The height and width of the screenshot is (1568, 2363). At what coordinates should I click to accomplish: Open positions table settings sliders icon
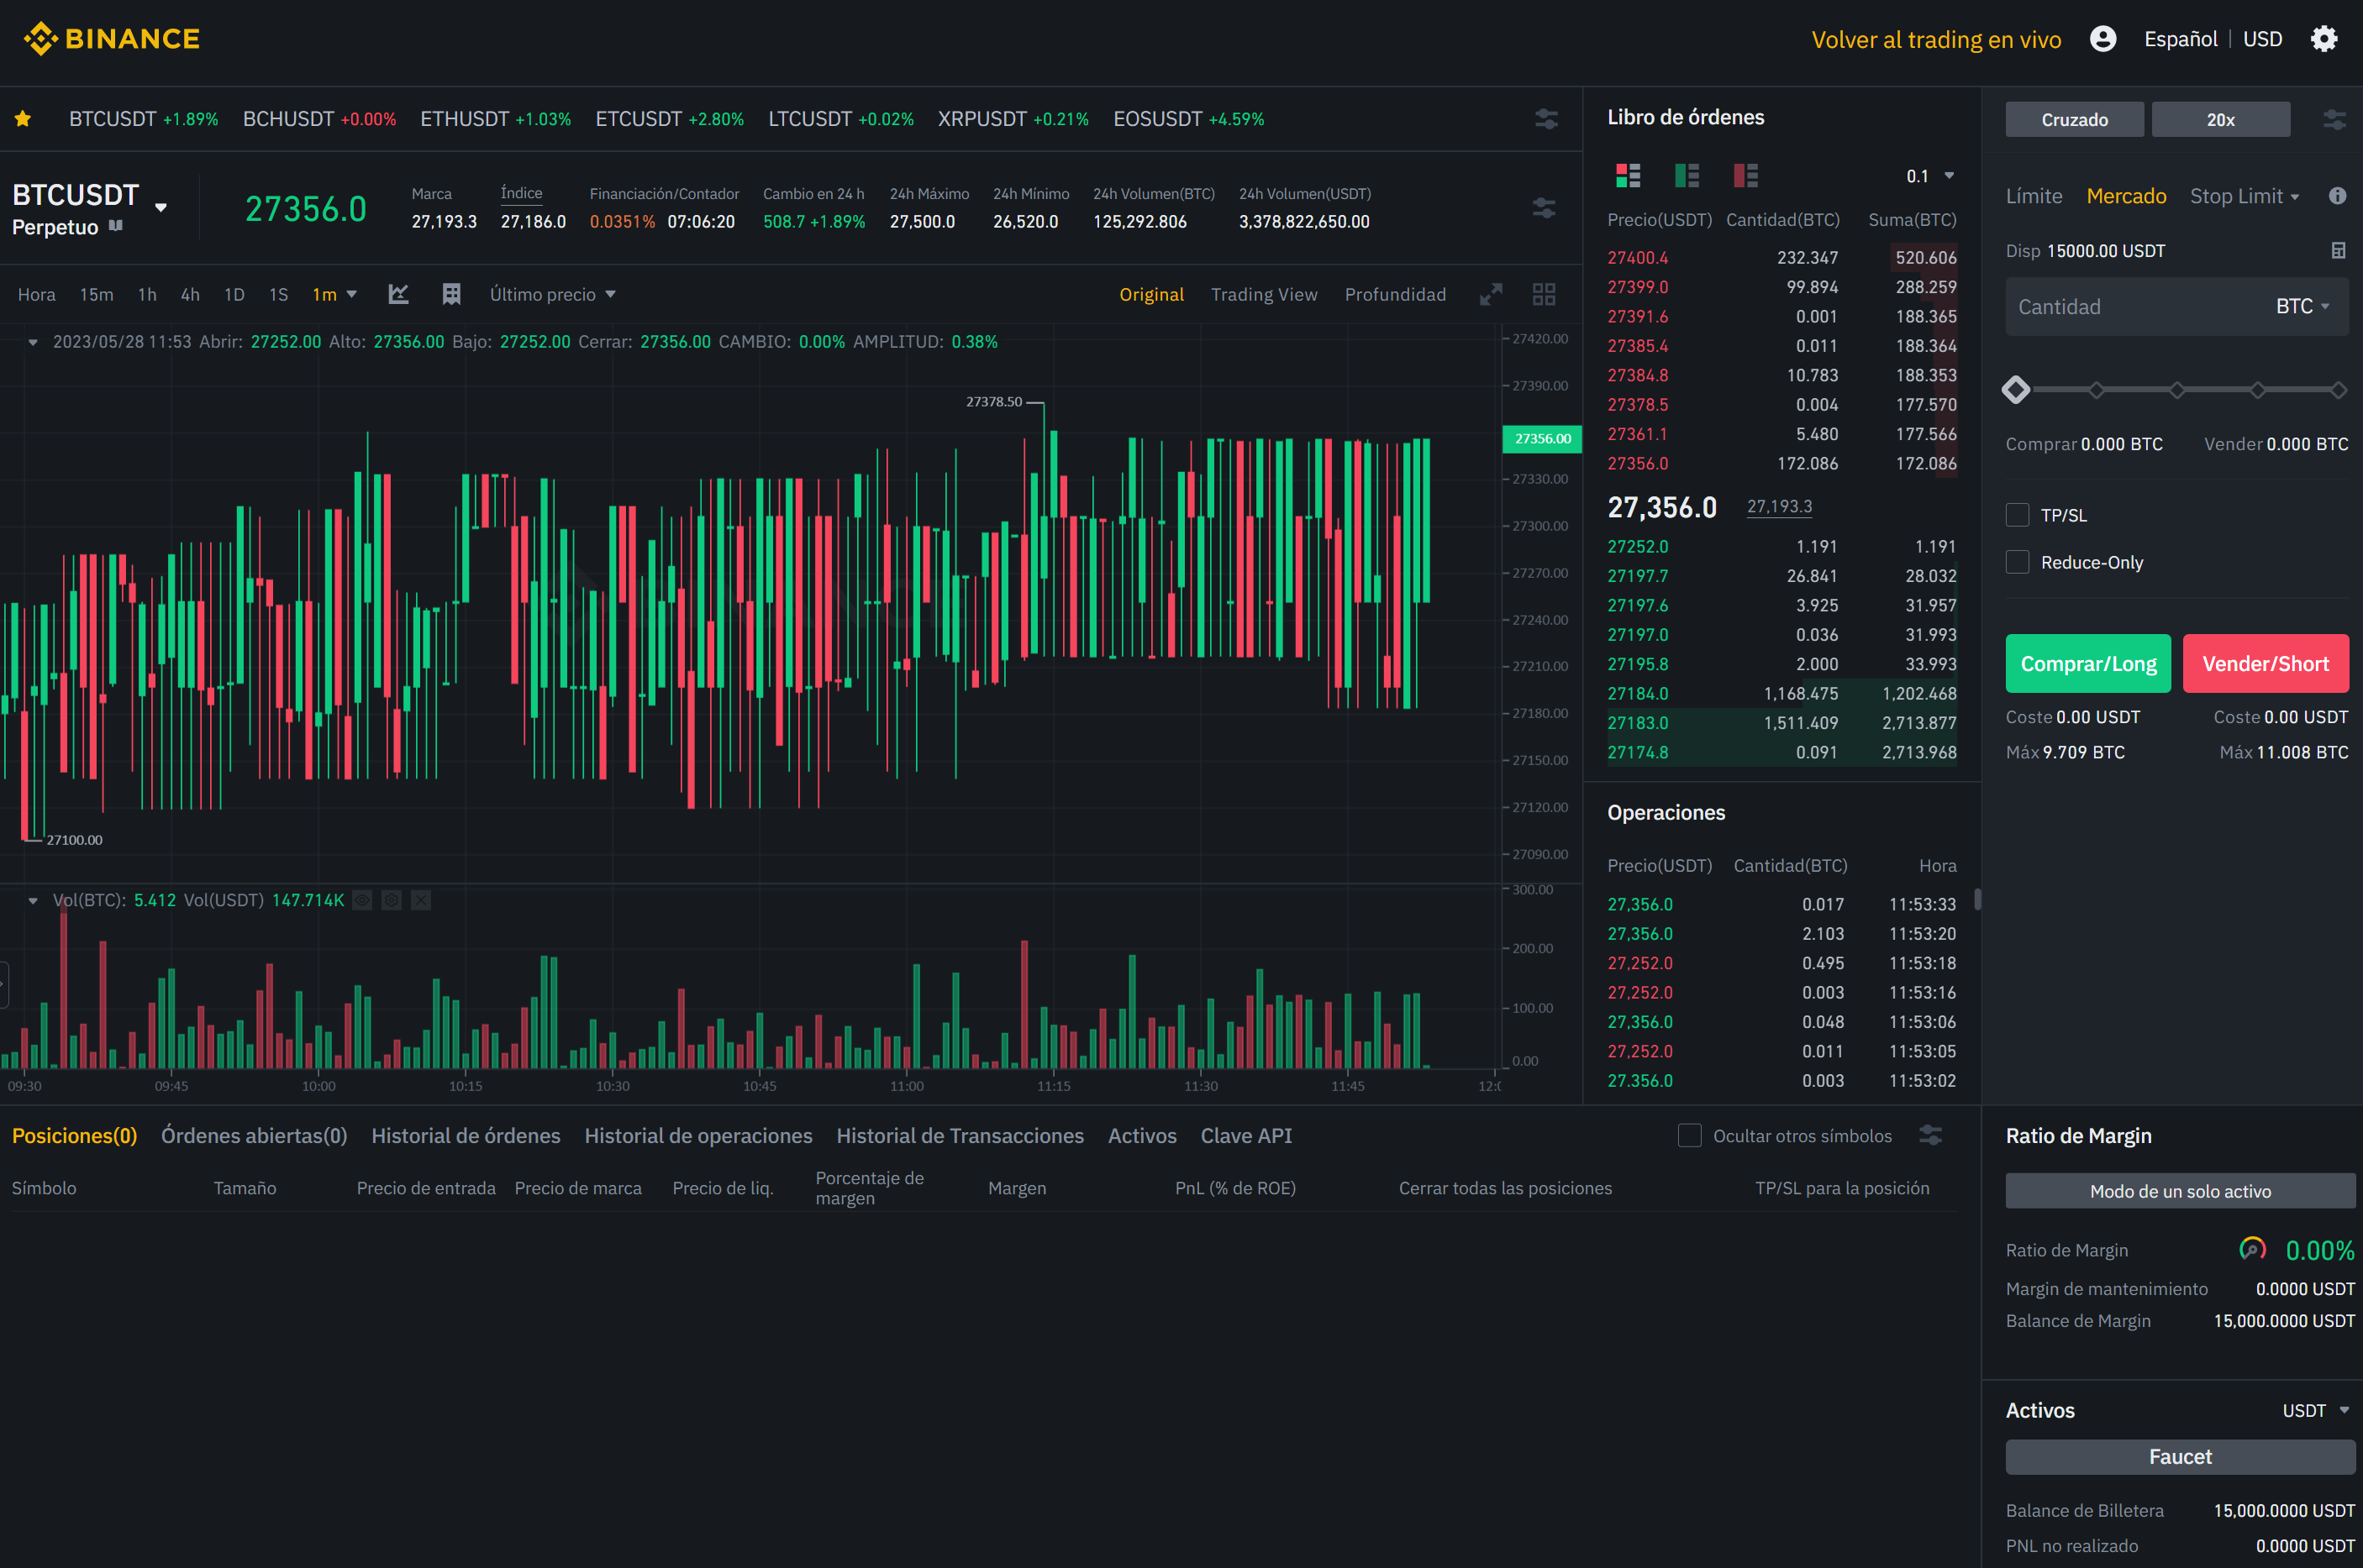click(1931, 1135)
